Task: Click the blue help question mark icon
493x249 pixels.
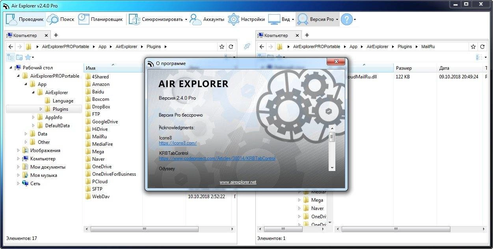Action: tap(346, 19)
